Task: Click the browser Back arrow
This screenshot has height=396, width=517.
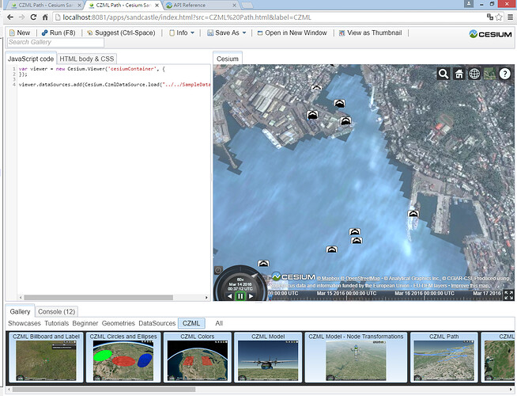Action: 10,17
